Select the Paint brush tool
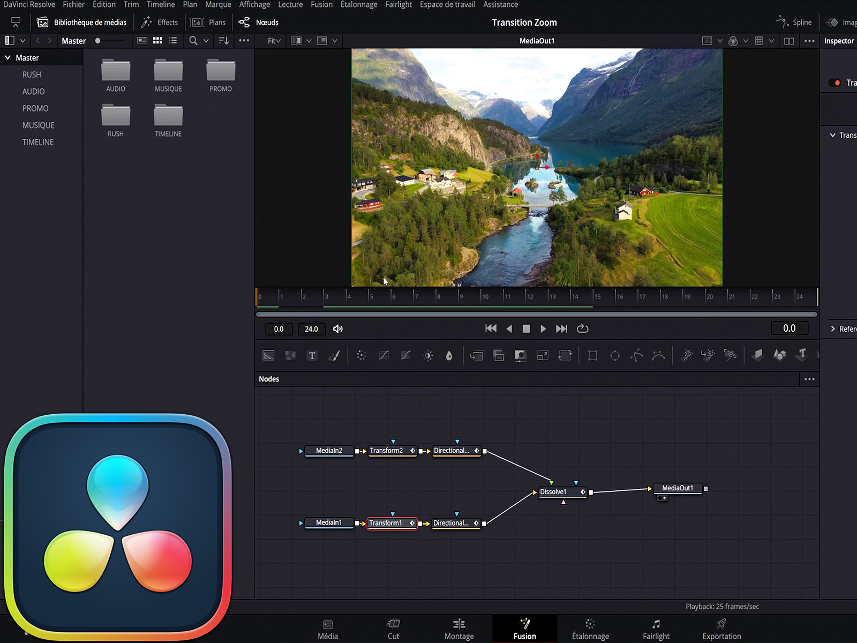 334,356
